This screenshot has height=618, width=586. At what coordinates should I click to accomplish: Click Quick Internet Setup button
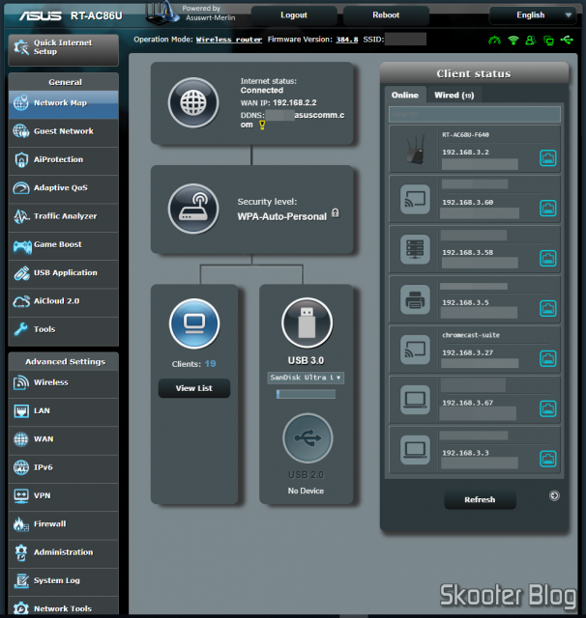[64, 49]
